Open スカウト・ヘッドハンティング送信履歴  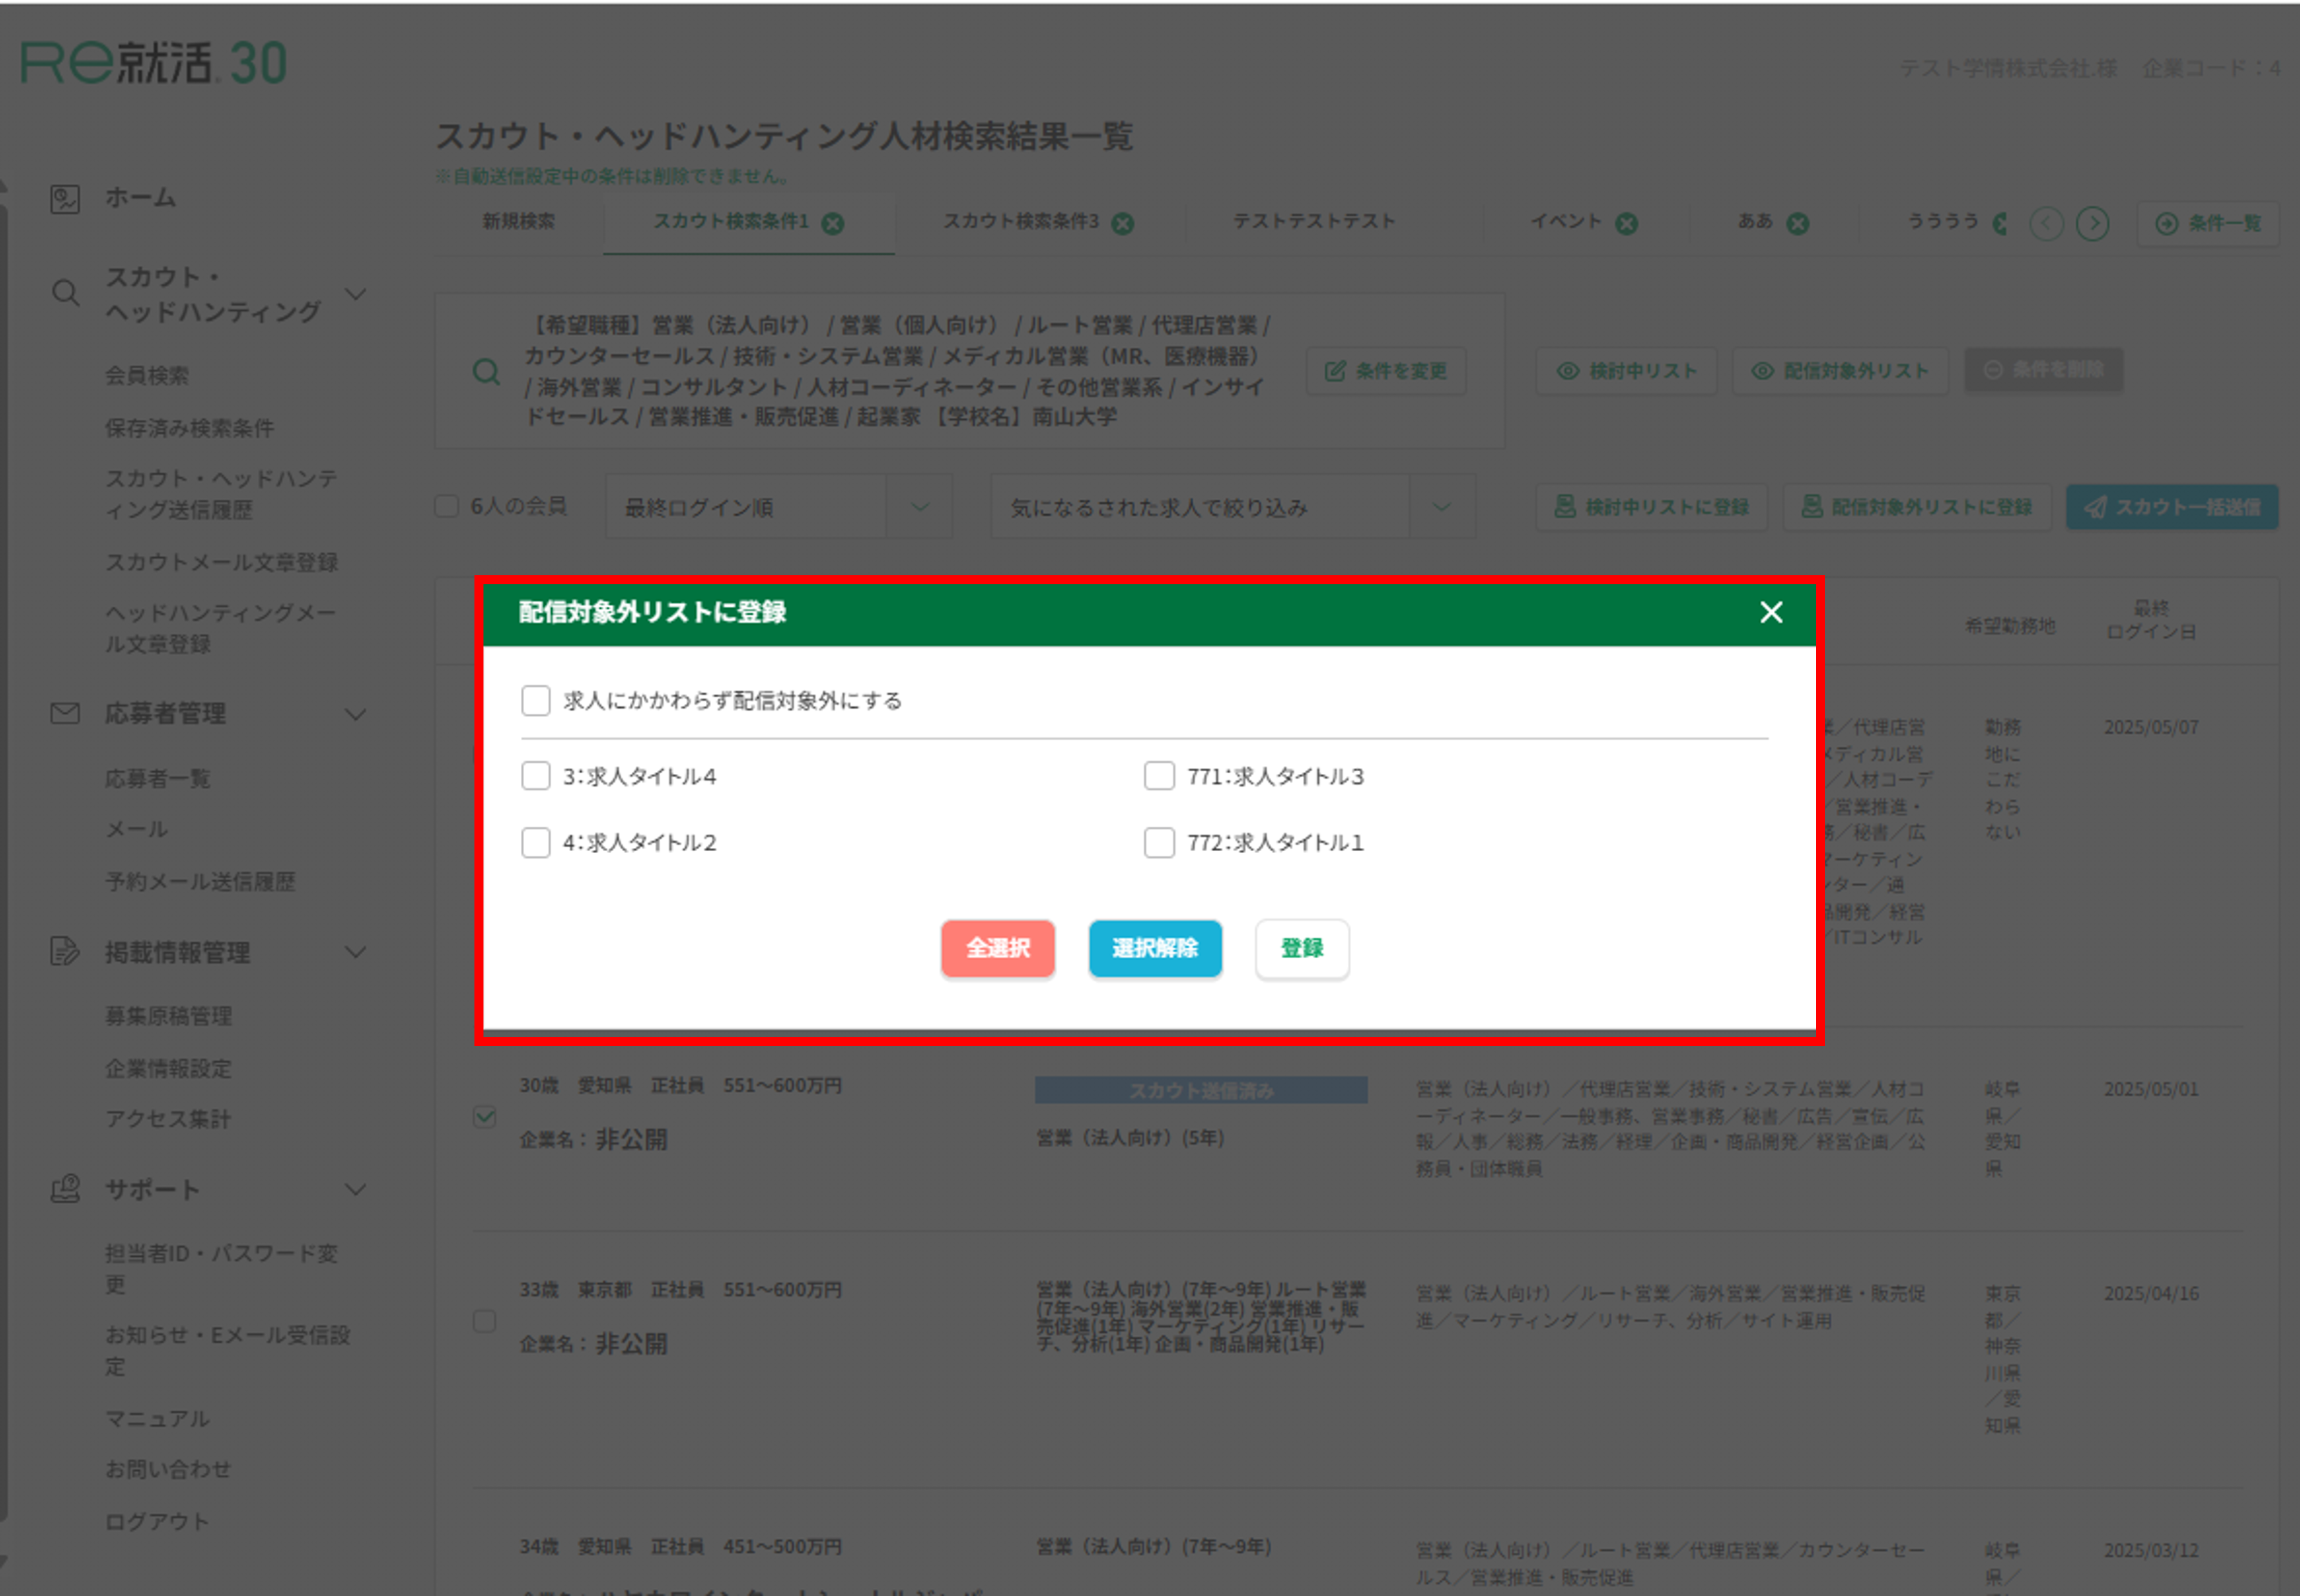point(221,494)
